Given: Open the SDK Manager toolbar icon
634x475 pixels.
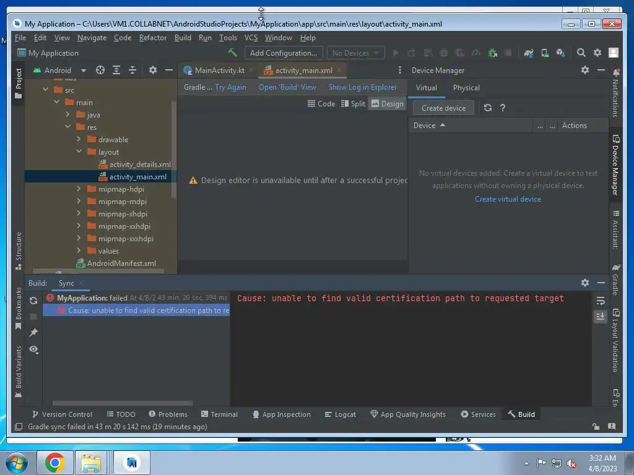Looking at the screenshot, I should (x=560, y=53).
